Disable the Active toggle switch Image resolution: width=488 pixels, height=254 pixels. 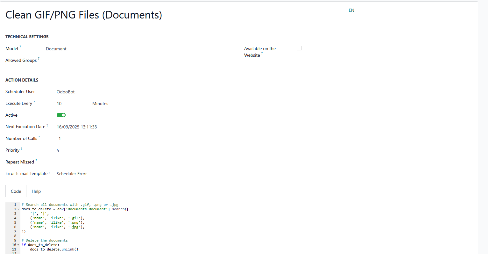(x=61, y=115)
